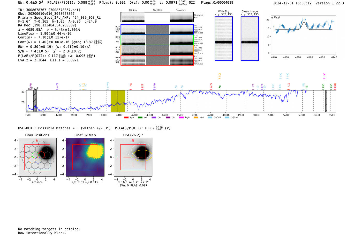This screenshot has height=247, width=362.
Task: Click the red fiber circle in Fiber Positions
Action: (41, 155)
